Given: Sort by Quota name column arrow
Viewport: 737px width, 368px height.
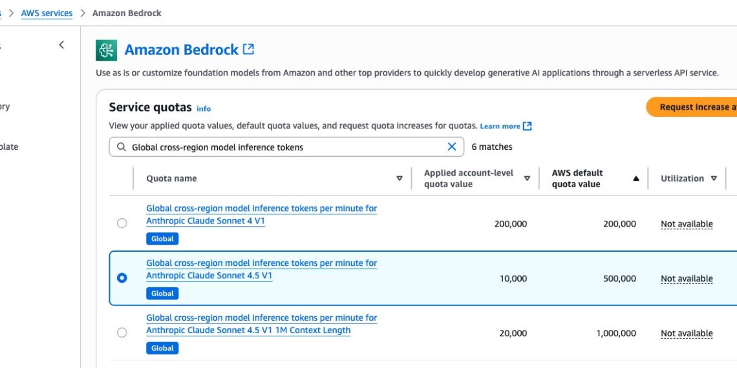Looking at the screenshot, I should tap(400, 178).
